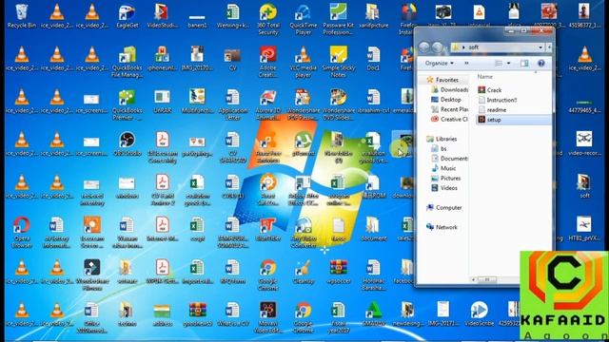Select the VideoScribe desktop shortcut
The width and height of the screenshot is (609, 342).
[479, 314]
